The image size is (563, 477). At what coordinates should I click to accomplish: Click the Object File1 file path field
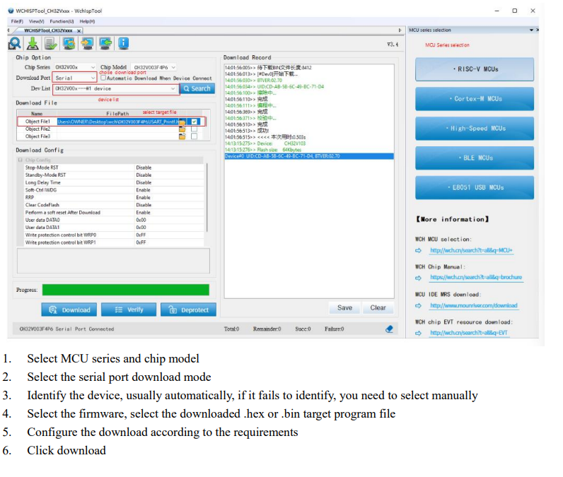[x=118, y=122]
